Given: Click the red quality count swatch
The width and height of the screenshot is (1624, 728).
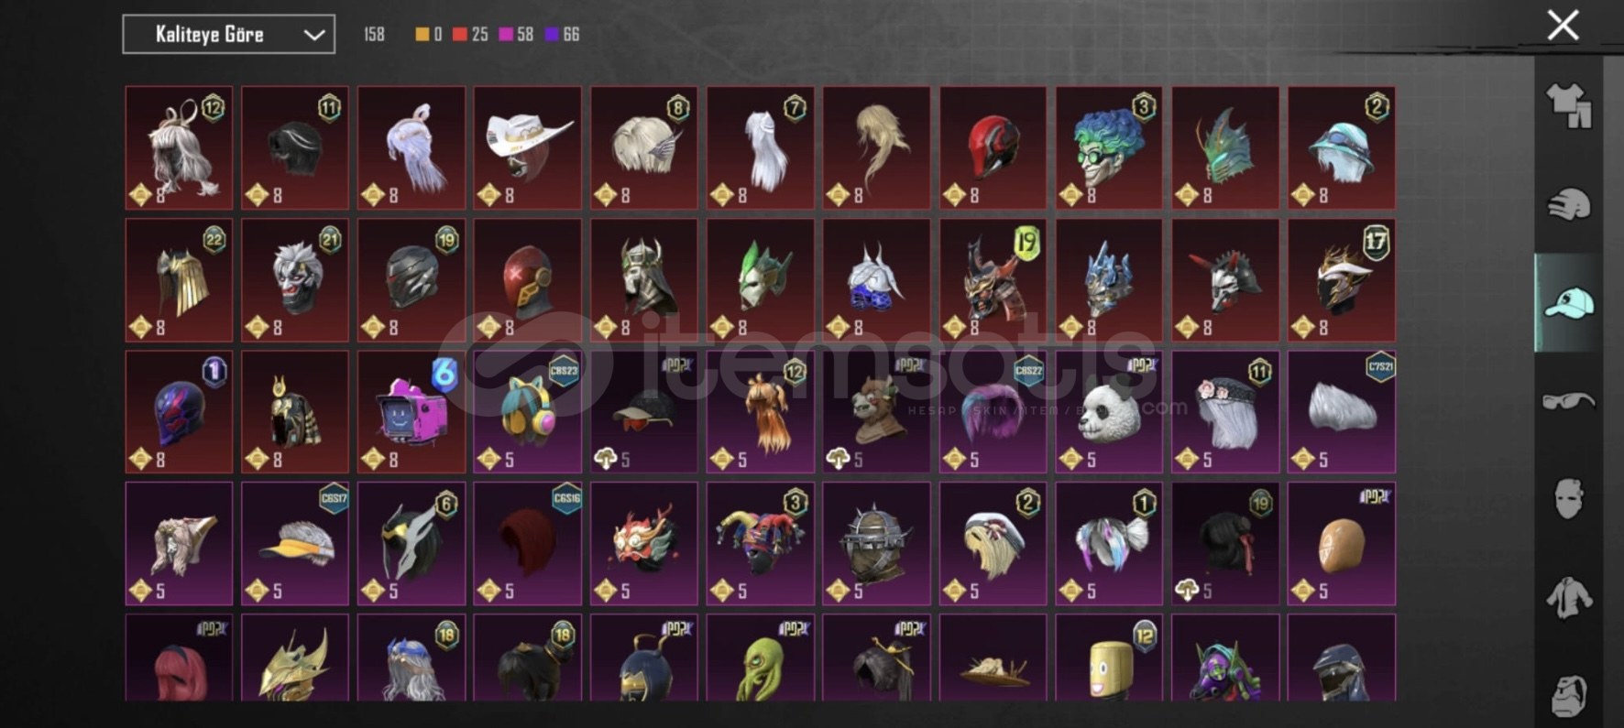Looking at the screenshot, I should click(x=459, y=35).
